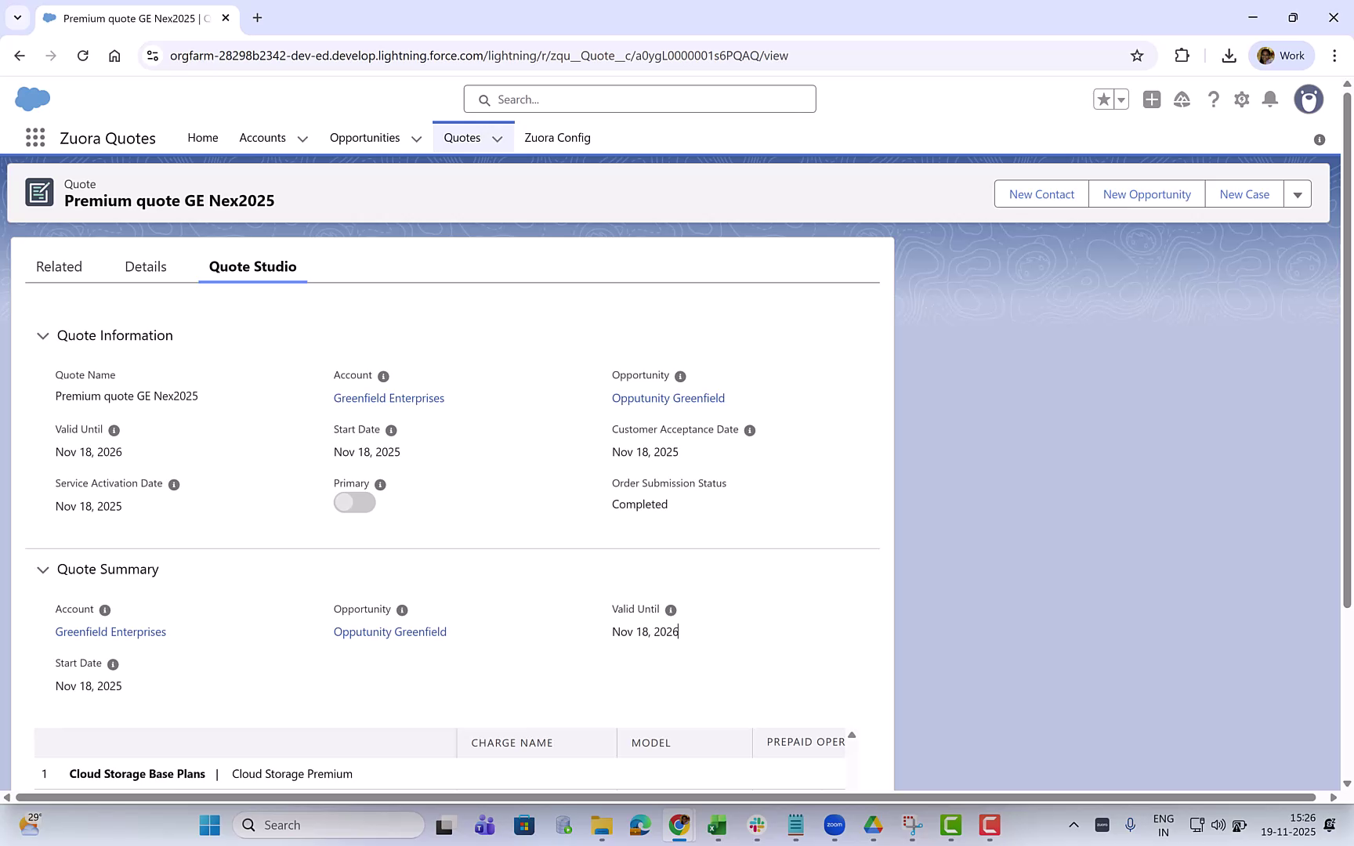Collapse the Quote Summary section

(x=42, y=569)
